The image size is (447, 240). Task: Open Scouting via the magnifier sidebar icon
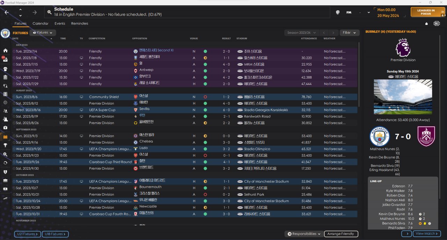pyautogui.click(x=5, y=154)
